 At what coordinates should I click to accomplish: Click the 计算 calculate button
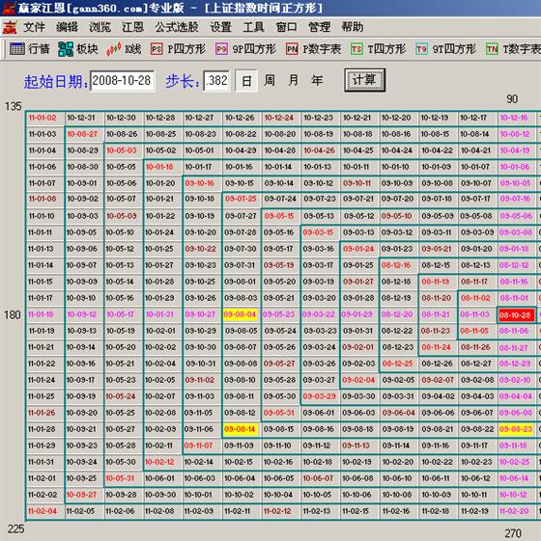(x=365, y=80)
